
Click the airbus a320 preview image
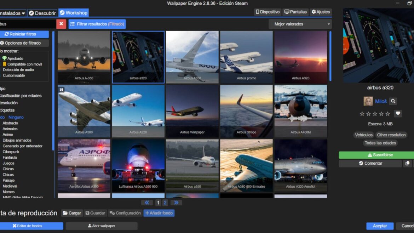pos(378,45)
